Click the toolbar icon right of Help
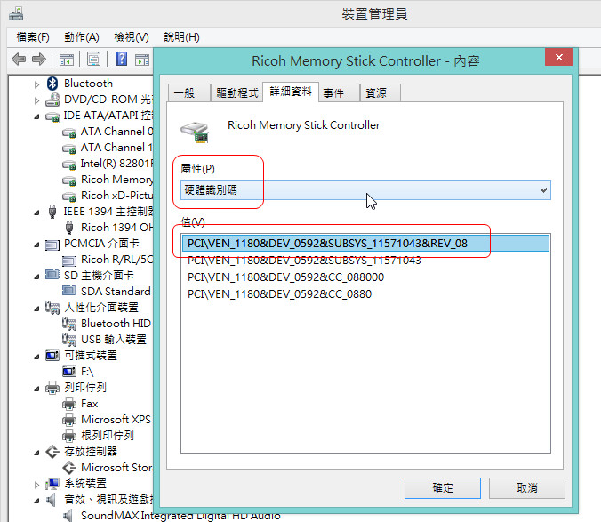Image resolution: width=601 pixels, height=522 pixels. 142,60
